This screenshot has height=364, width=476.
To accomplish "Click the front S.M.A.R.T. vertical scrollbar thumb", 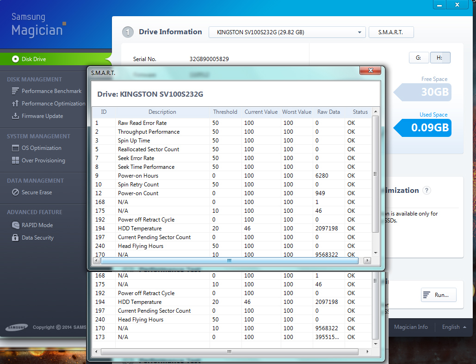I will pos(376,174).
